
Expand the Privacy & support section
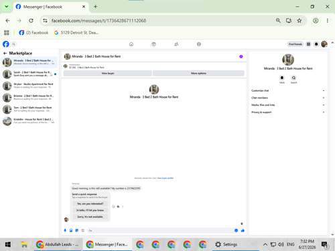click(x=287, y=112)
